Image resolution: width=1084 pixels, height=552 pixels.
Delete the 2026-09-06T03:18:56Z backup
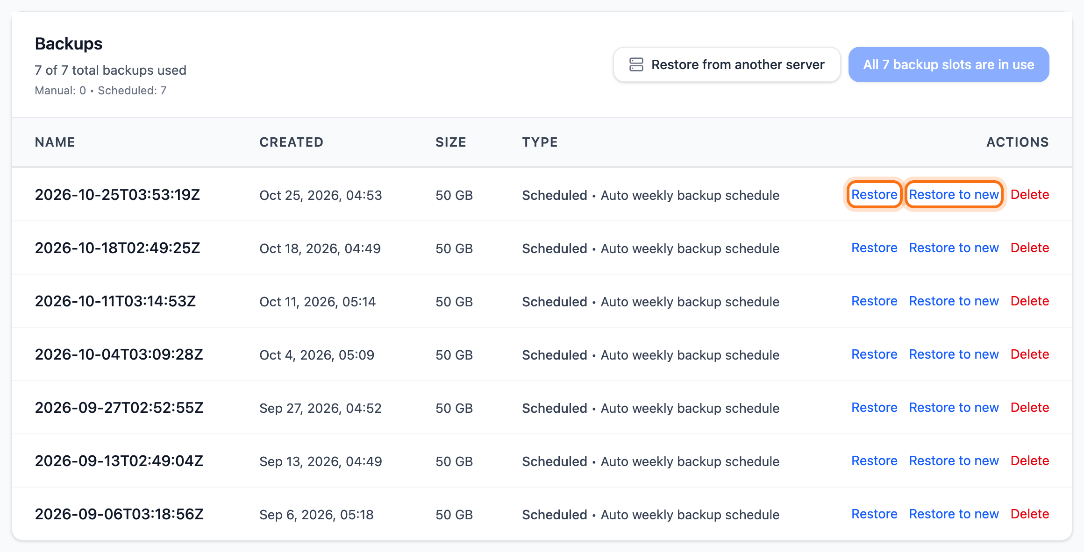pyautogui.click(x=1030, y=514)
